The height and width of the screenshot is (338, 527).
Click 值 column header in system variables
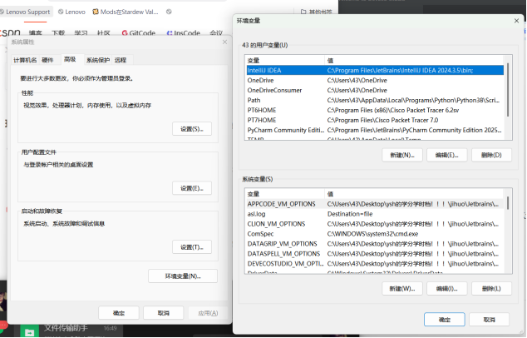tap(415, 194)
